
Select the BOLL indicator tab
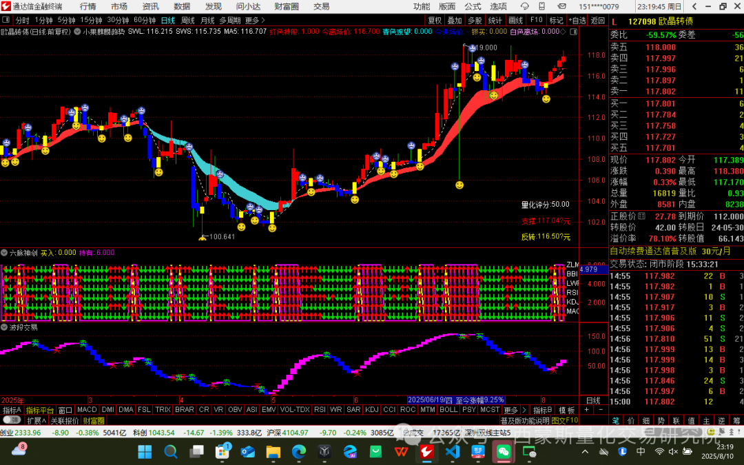tap(448, 409)
